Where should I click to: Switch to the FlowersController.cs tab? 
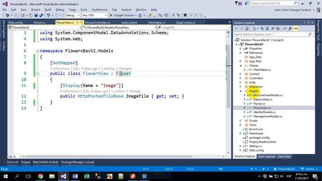[x=98, y=23]
